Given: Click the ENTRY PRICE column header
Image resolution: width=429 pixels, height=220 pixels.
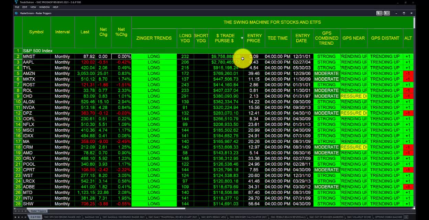Looking at the screenshot, I should [x=254, y=38].
